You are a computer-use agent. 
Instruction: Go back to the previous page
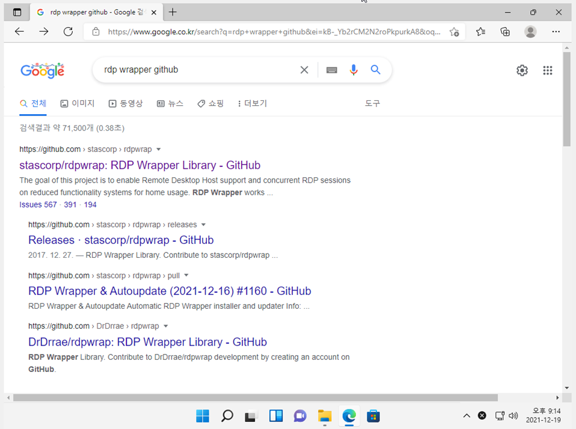point(19,32)
